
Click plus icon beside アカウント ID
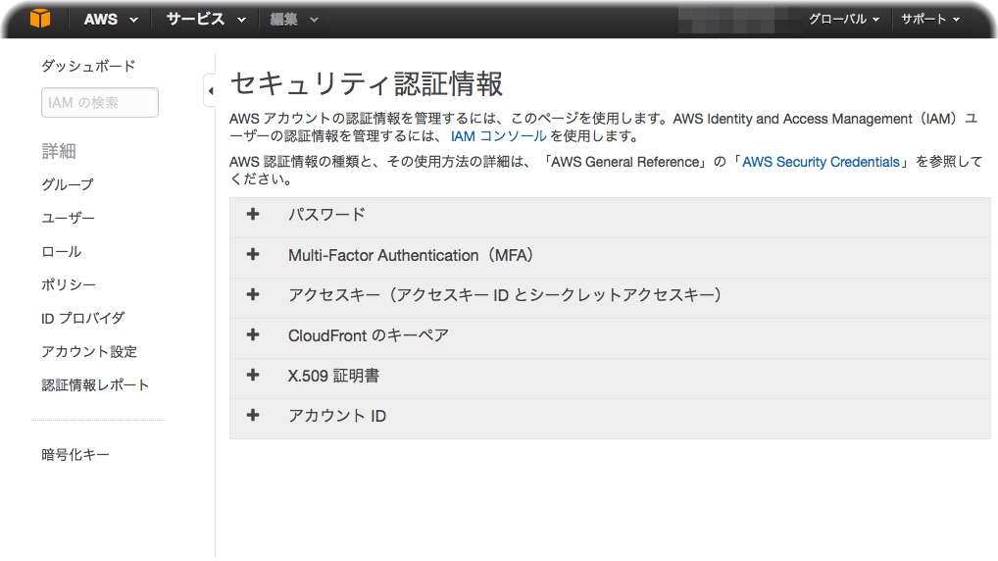pos(253,415)
